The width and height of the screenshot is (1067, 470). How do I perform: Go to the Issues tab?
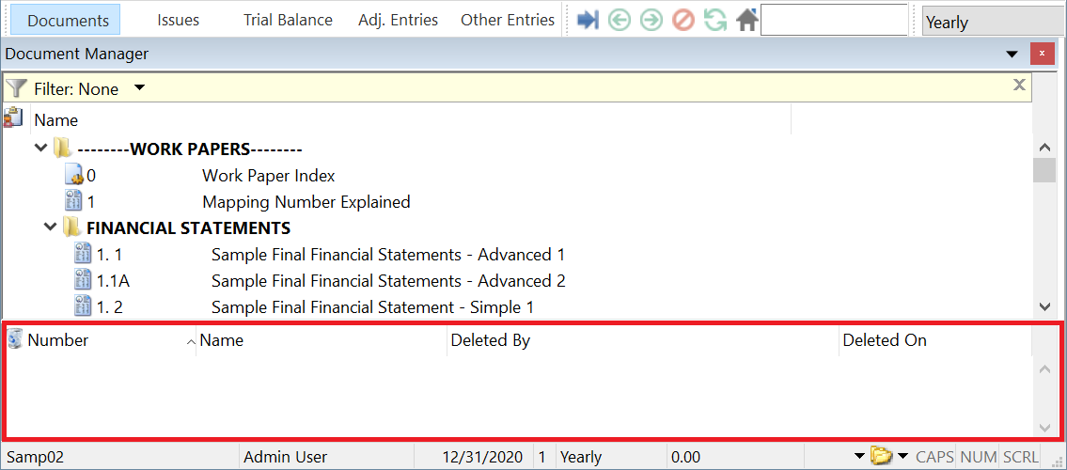(178, 20)
